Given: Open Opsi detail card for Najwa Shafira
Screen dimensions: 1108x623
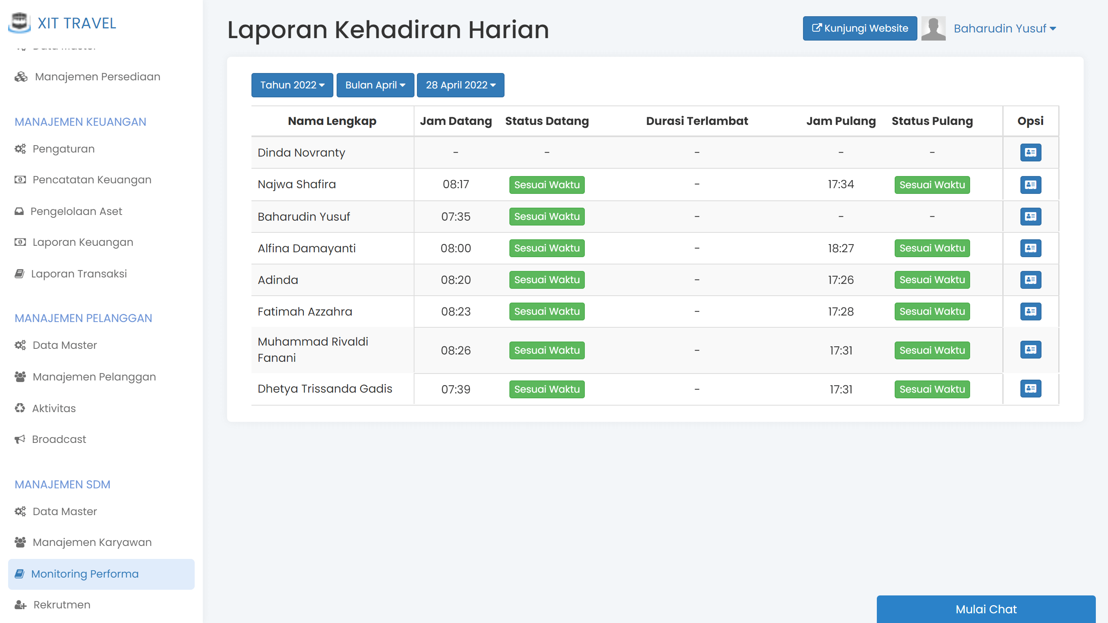Looking at the screenshot, I should [x=1031, y=185].
